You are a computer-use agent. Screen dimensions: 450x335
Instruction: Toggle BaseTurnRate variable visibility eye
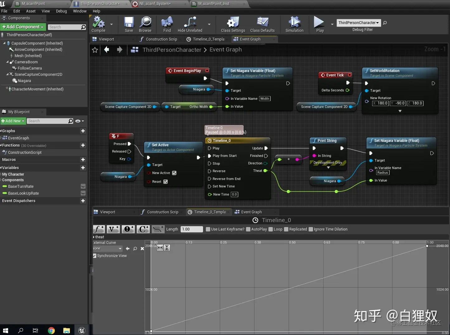tap(83, 187)
